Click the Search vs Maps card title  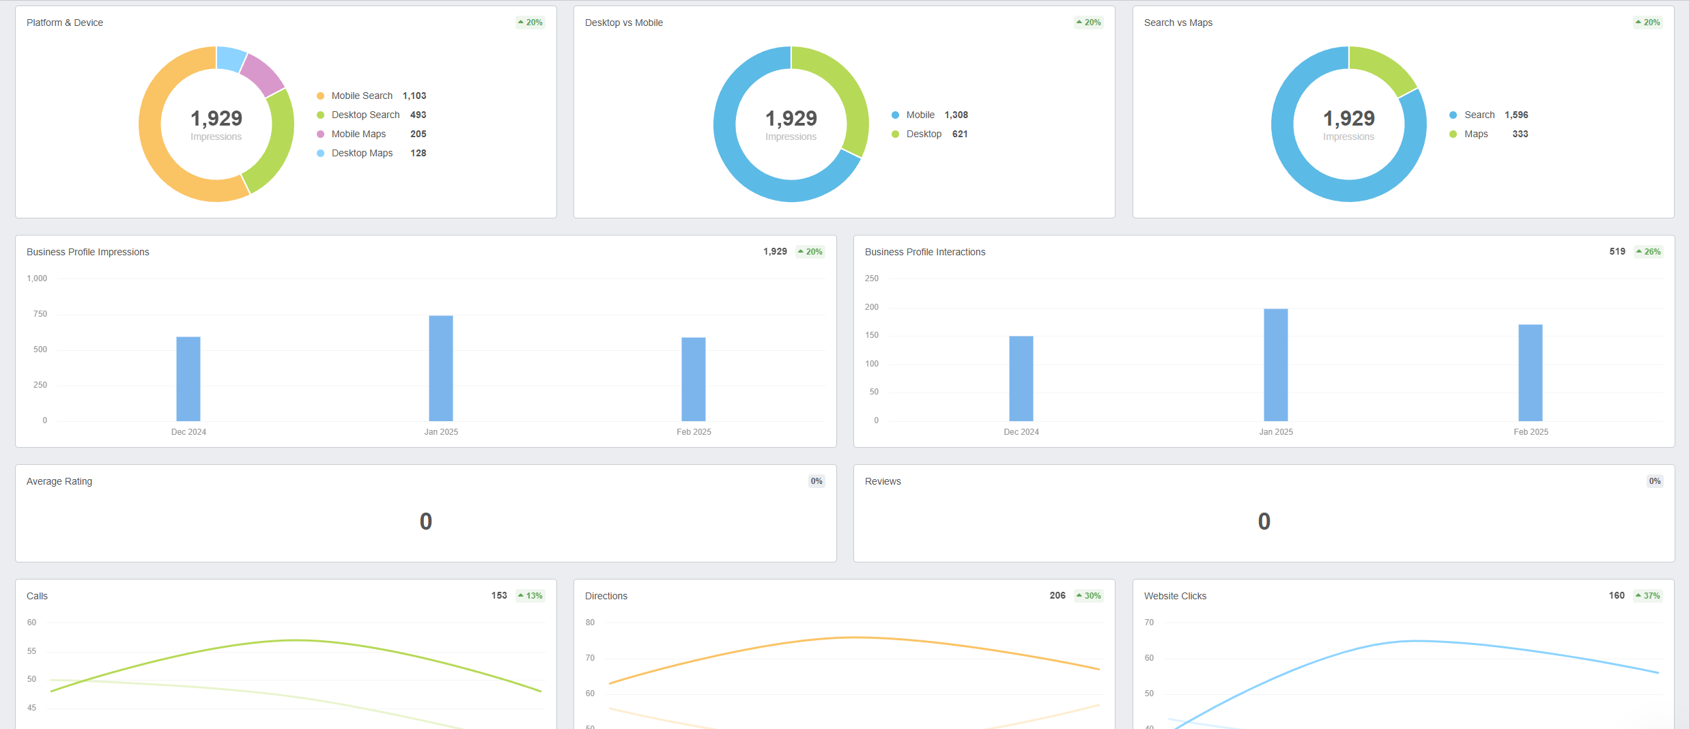coord(1178,23)
